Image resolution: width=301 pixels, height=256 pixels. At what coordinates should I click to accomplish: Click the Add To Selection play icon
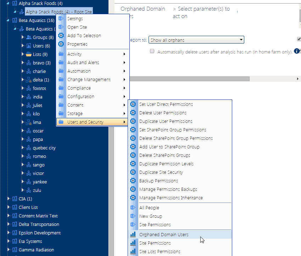[x=61, y=36]
